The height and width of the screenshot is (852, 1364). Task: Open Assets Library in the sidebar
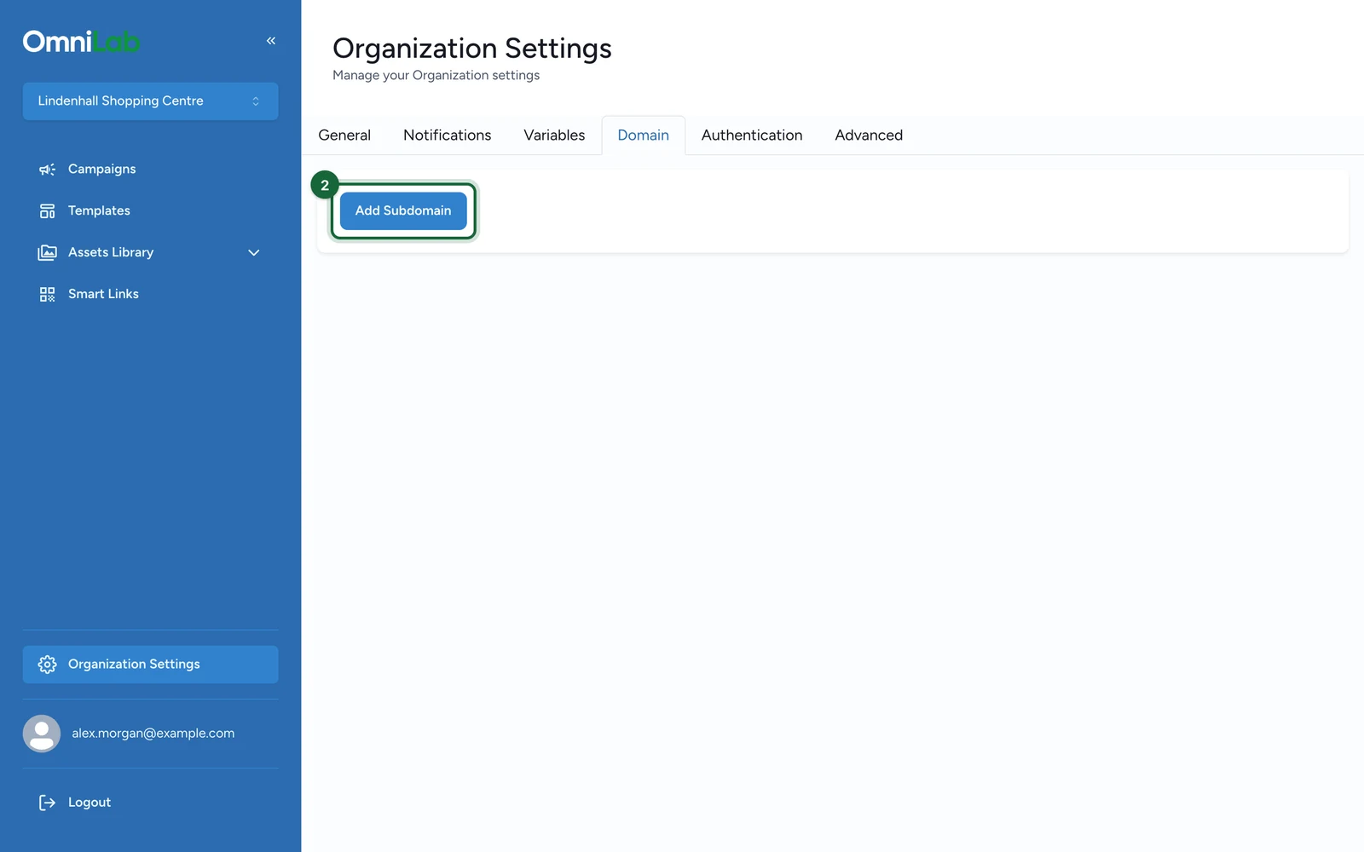pos(150,253)
